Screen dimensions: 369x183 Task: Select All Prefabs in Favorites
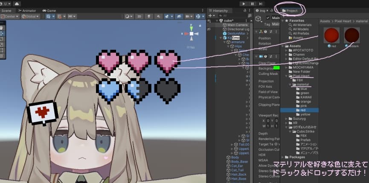click(x=299, y=33)
